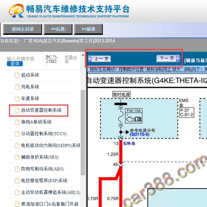
Task: Click document icon beside 辅助保护系统(SRS)
Action: click(17, 157)
